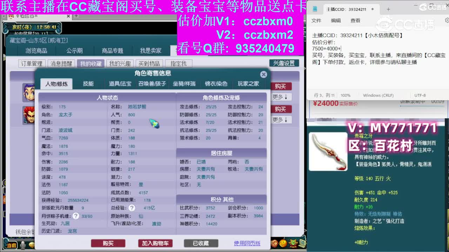This screenshot has height=252, width=449.
Task: Click the ¥24000 price text
Action: [x=326, y=103]
